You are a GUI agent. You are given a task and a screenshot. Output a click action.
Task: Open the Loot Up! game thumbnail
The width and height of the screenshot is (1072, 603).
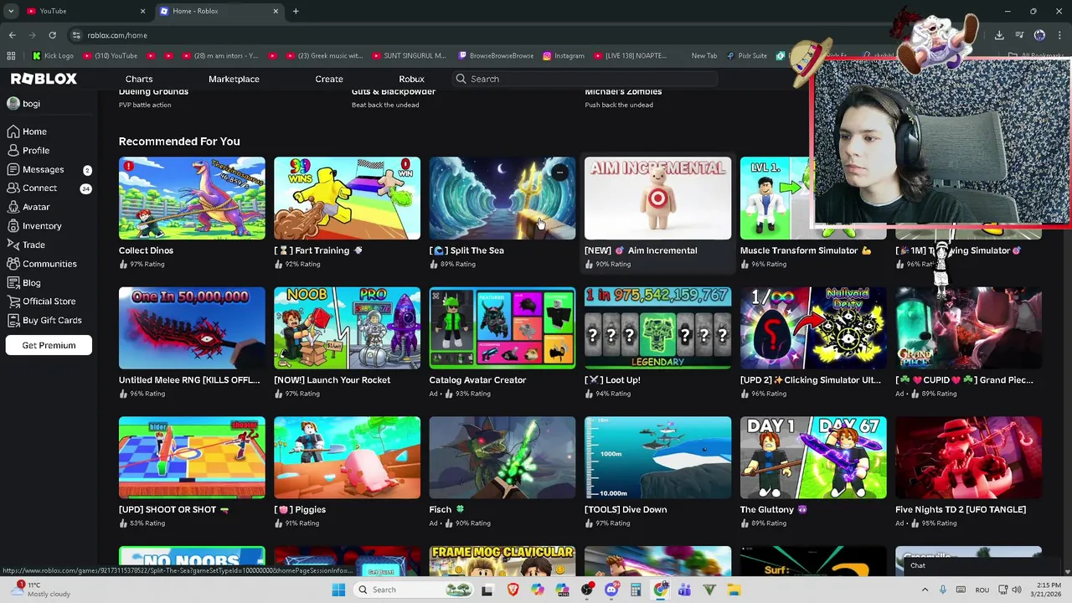pyautogui.click(x=657, y=328)
